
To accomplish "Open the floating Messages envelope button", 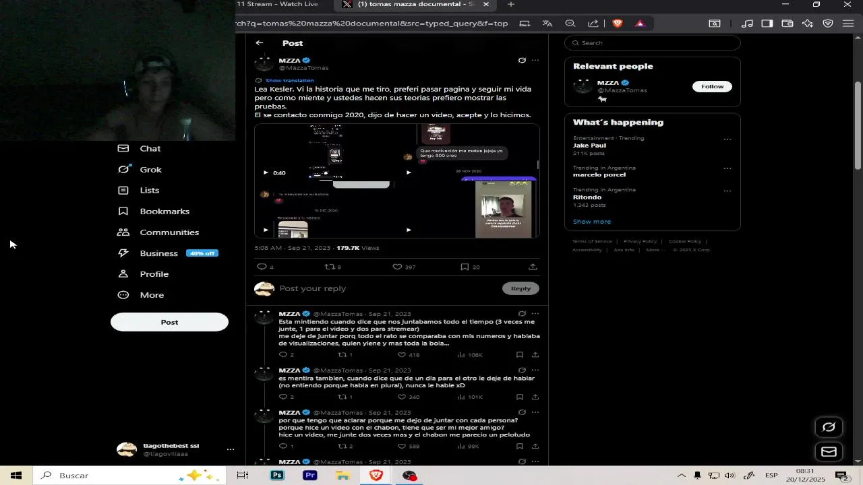I will coord(829,452).
